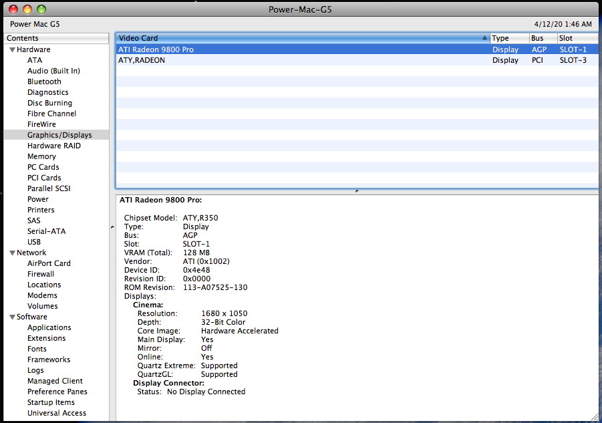Select Logs entry
This screenshot has height=423, width=602.
35,370
